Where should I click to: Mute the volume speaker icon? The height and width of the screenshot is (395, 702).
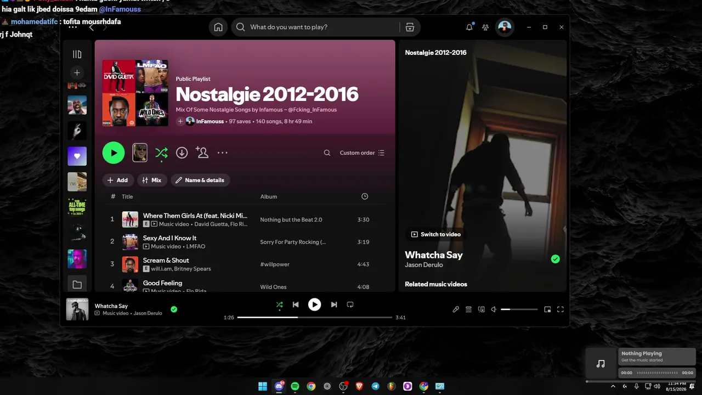pyautogui.click(x=494, y=309)
